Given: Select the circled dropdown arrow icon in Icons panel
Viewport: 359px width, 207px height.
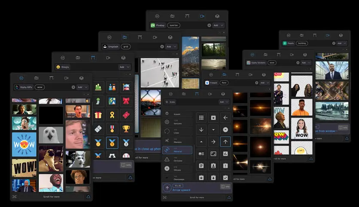Looking at the screenshot, I should (225, 130).
